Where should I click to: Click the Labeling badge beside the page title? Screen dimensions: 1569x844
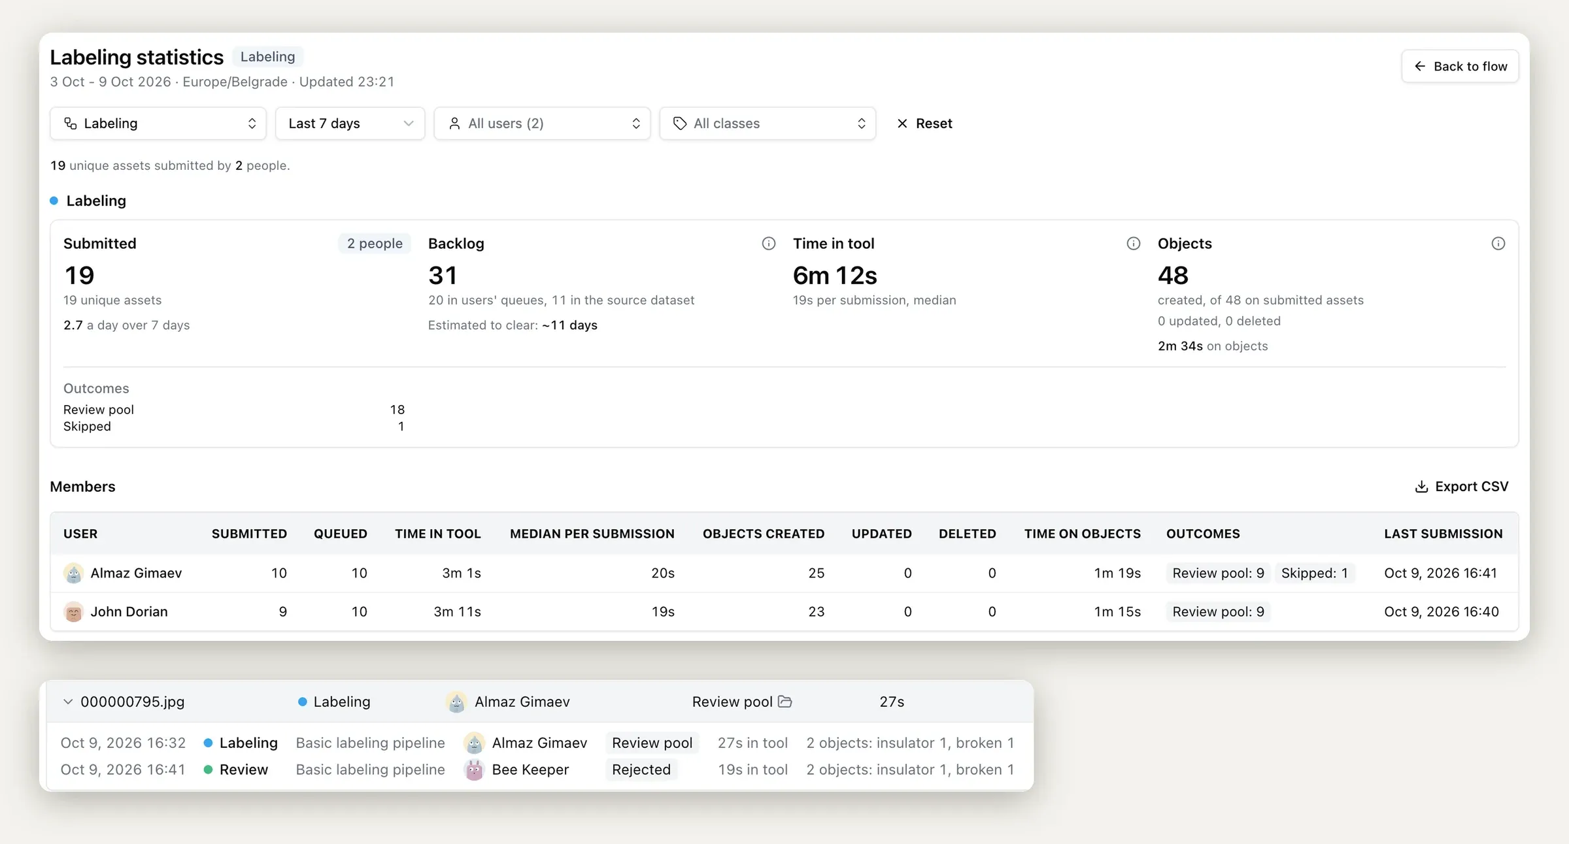tap(267, 57)
